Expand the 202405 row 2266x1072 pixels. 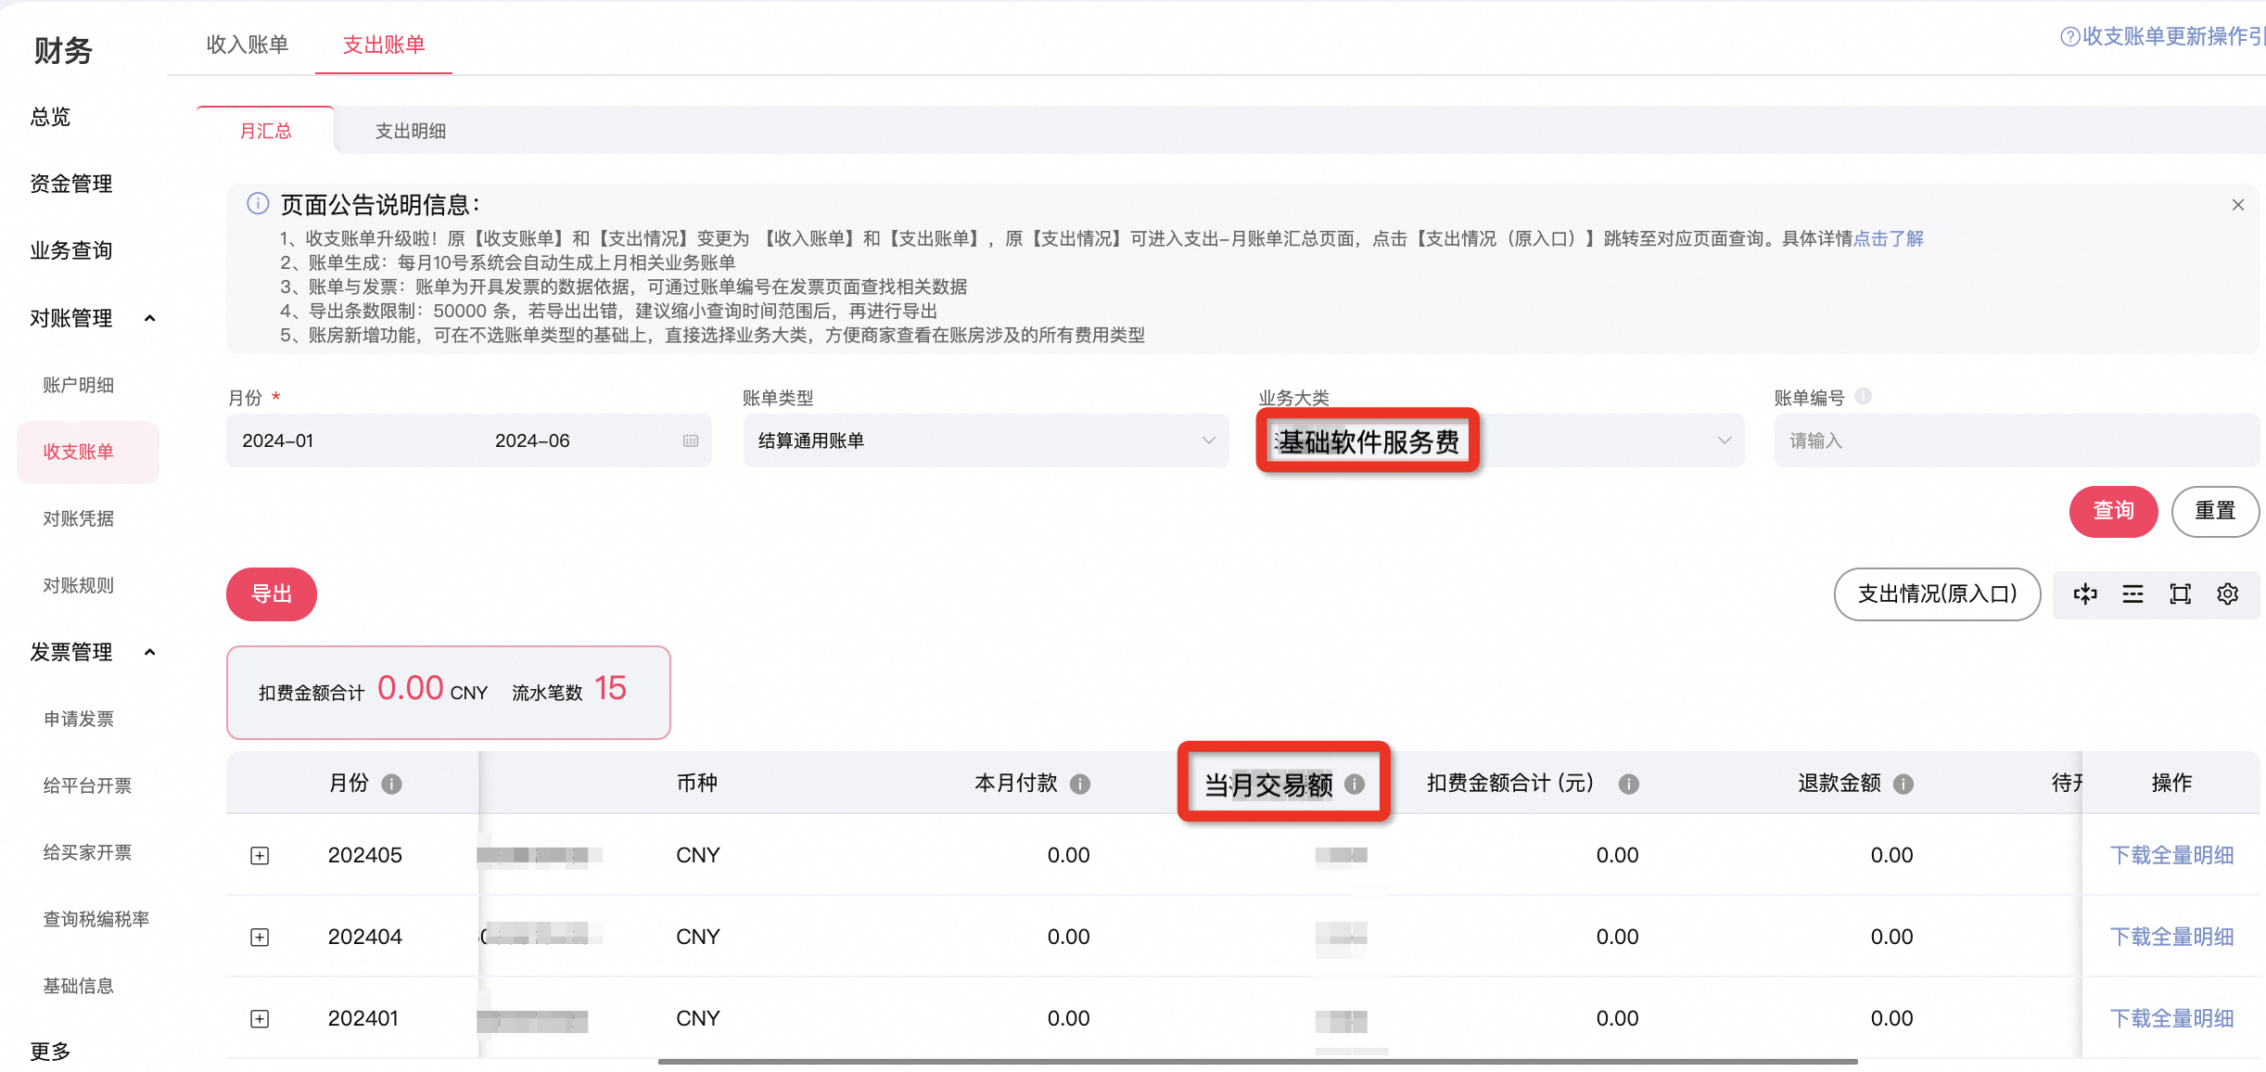260,856
